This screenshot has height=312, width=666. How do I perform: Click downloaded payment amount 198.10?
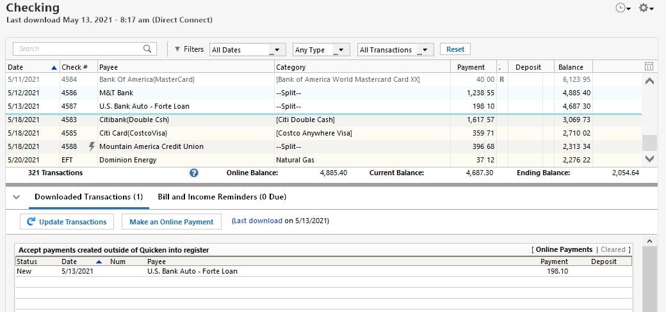(x=558, y=271)
